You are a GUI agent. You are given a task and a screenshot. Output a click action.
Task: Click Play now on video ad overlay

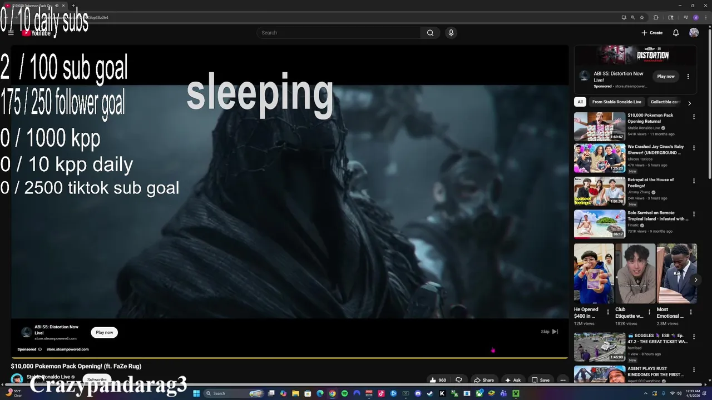click(x=104, y=332)
